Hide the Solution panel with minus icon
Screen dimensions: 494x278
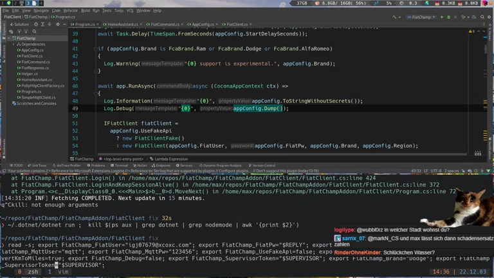(x=64, y=24)
